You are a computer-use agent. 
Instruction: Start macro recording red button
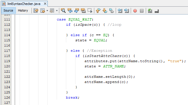(x=135, y=11)
